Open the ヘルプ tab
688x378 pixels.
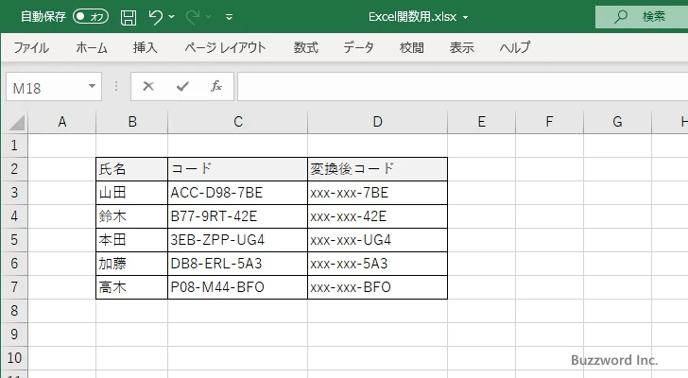[x=515, y=47]
